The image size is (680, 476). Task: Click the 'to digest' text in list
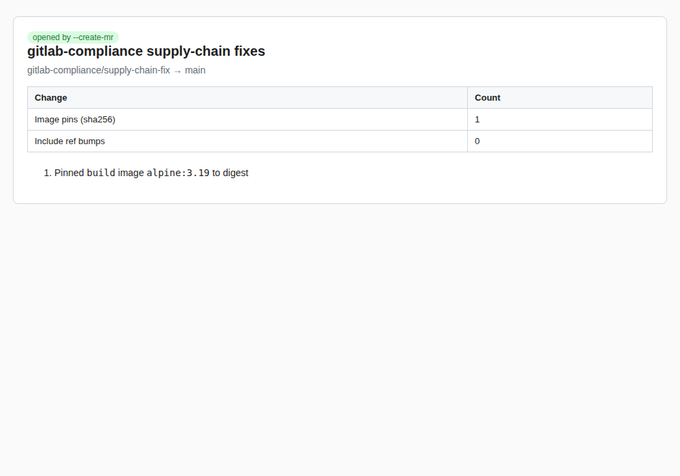tap(231, 173)
